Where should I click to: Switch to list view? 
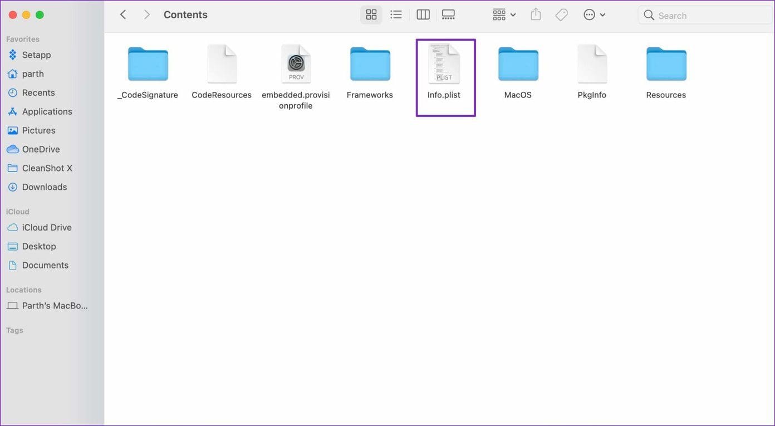pos(396,14)
